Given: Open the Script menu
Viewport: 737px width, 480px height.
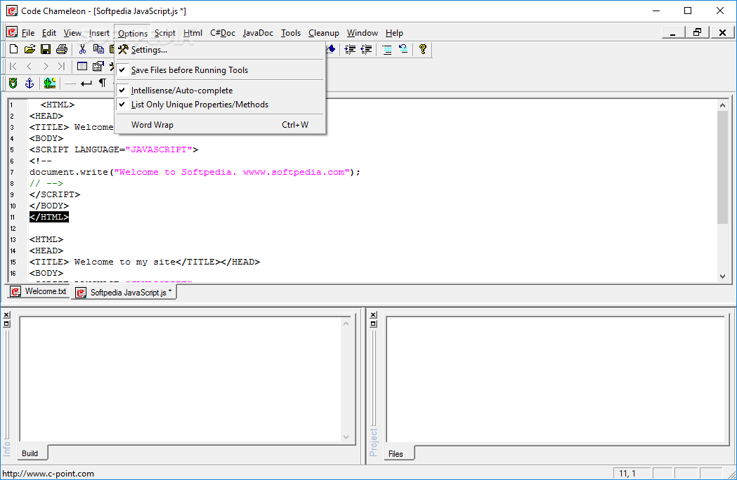Looking at the screenshot, I should [165, 33].
